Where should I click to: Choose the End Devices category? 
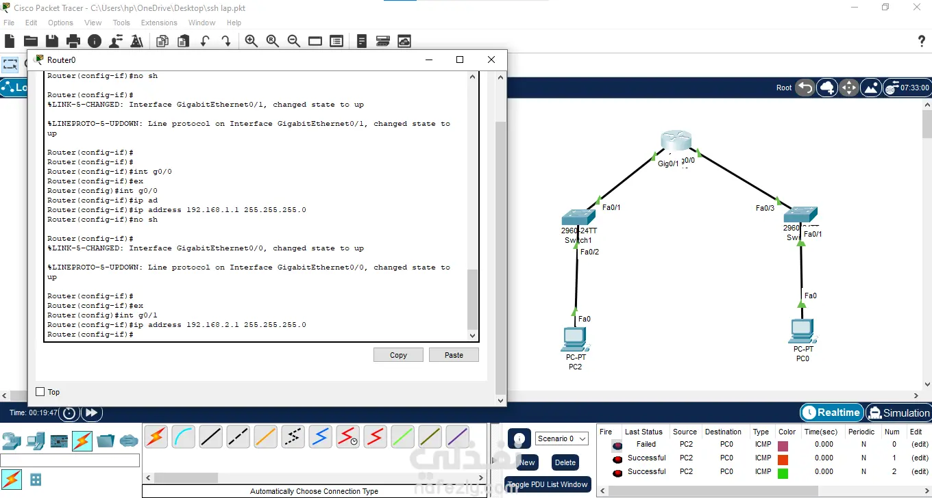coord(35,441)
